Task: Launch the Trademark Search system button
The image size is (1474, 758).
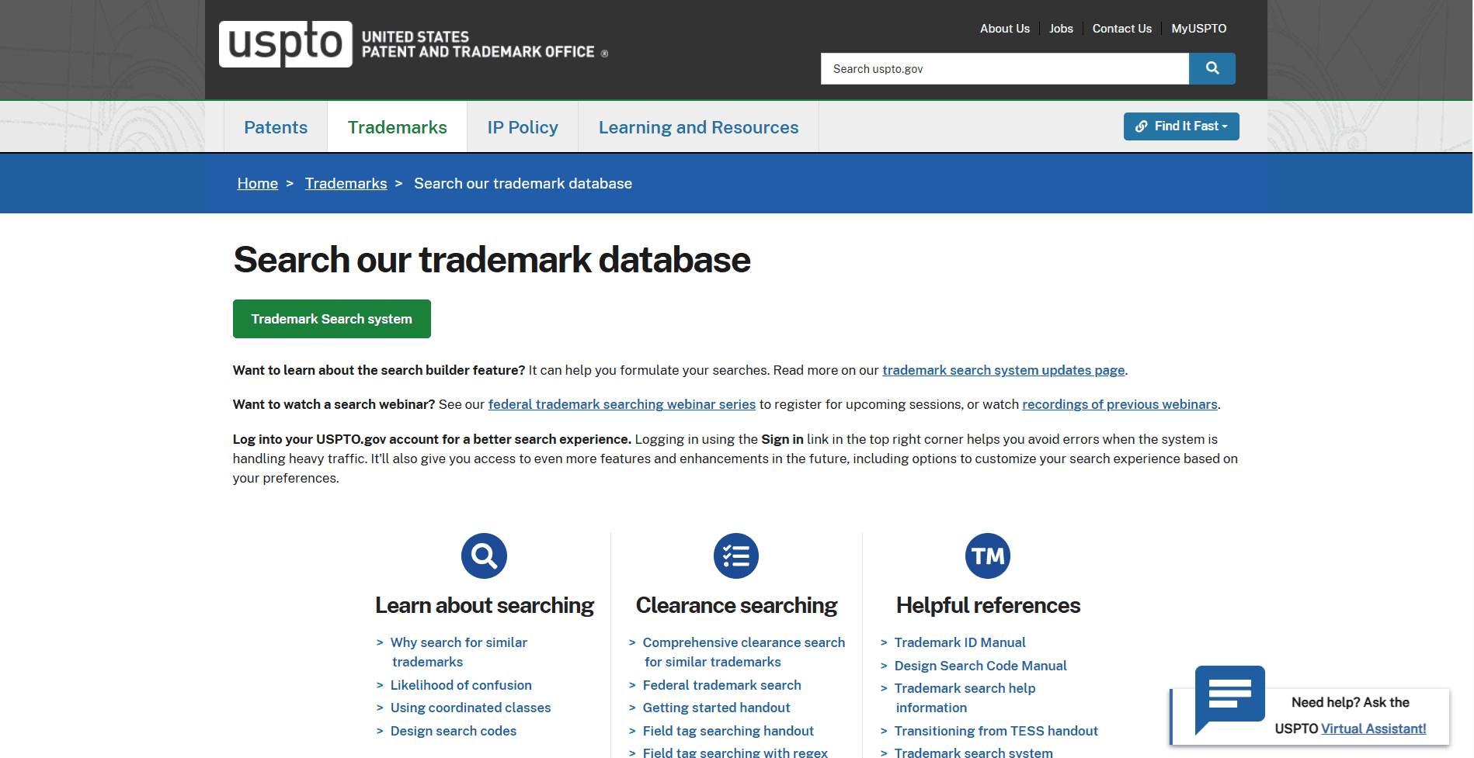Action: pos(332,319)
